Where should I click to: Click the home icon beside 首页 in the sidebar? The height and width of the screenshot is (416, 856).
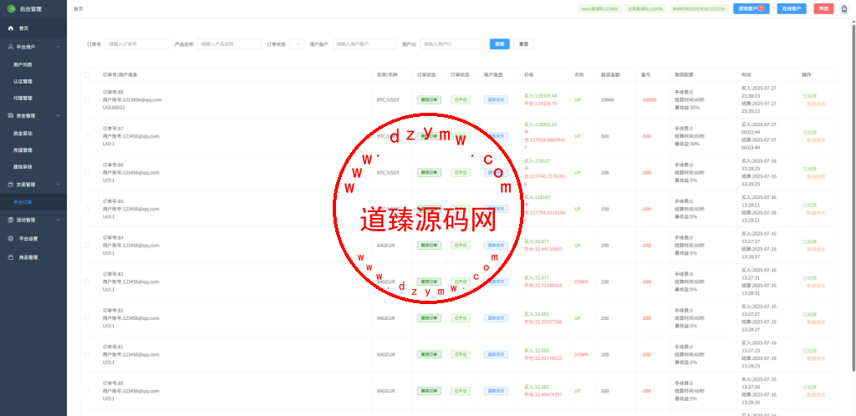pyautogui.click(x=10, y=28)
